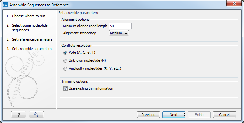This screenshot has width=244, height=123.
Task: Click the Cancel button
Action: tap(224, 115)
